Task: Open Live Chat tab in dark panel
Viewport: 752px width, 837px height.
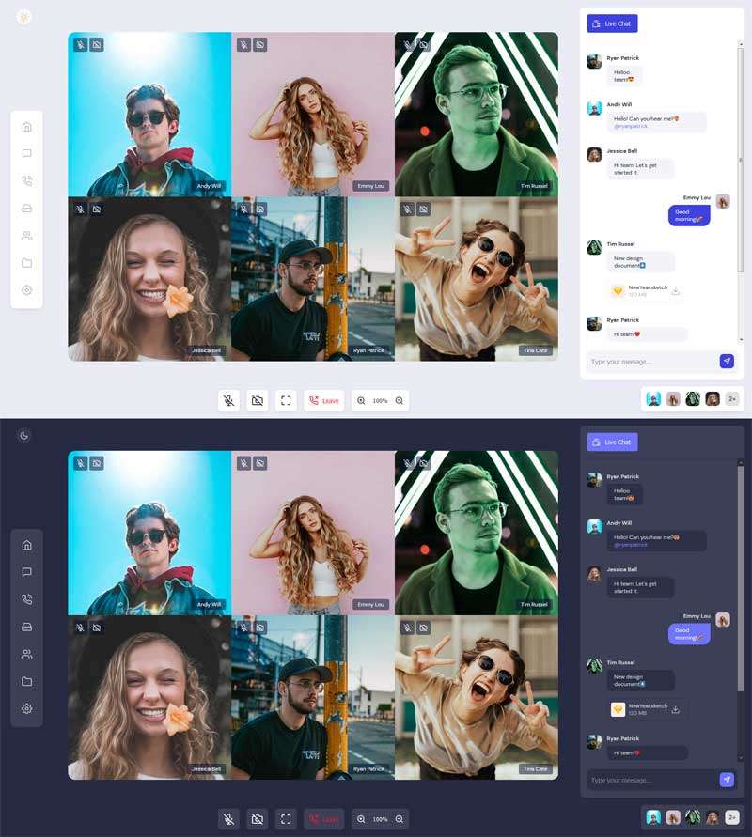Action: click(612, 442)
